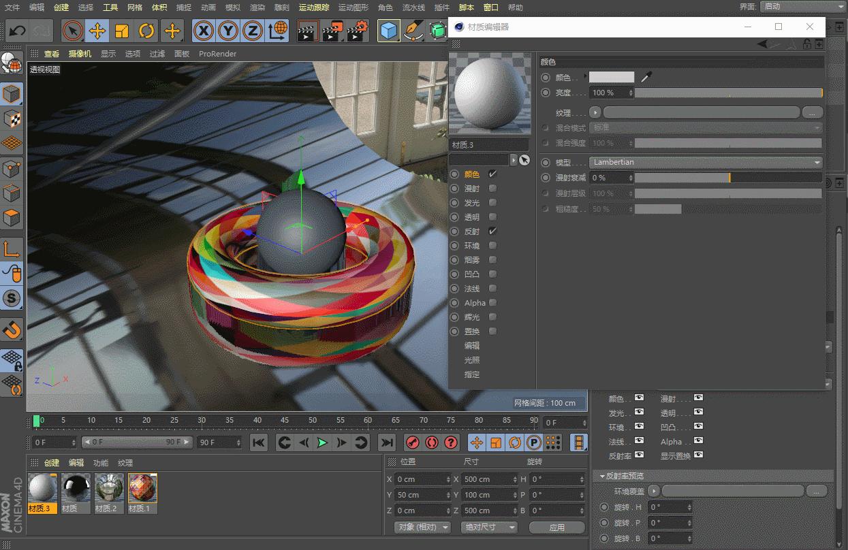Click the 应用 apply button
Viewport: 848px width, 550px height.
[x=556, y=527]
